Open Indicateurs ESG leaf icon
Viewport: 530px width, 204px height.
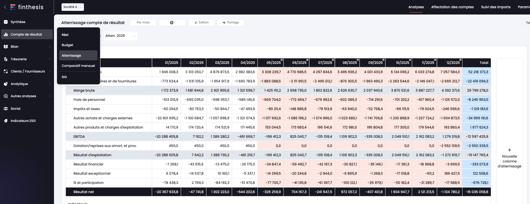(x=6, y=121)
